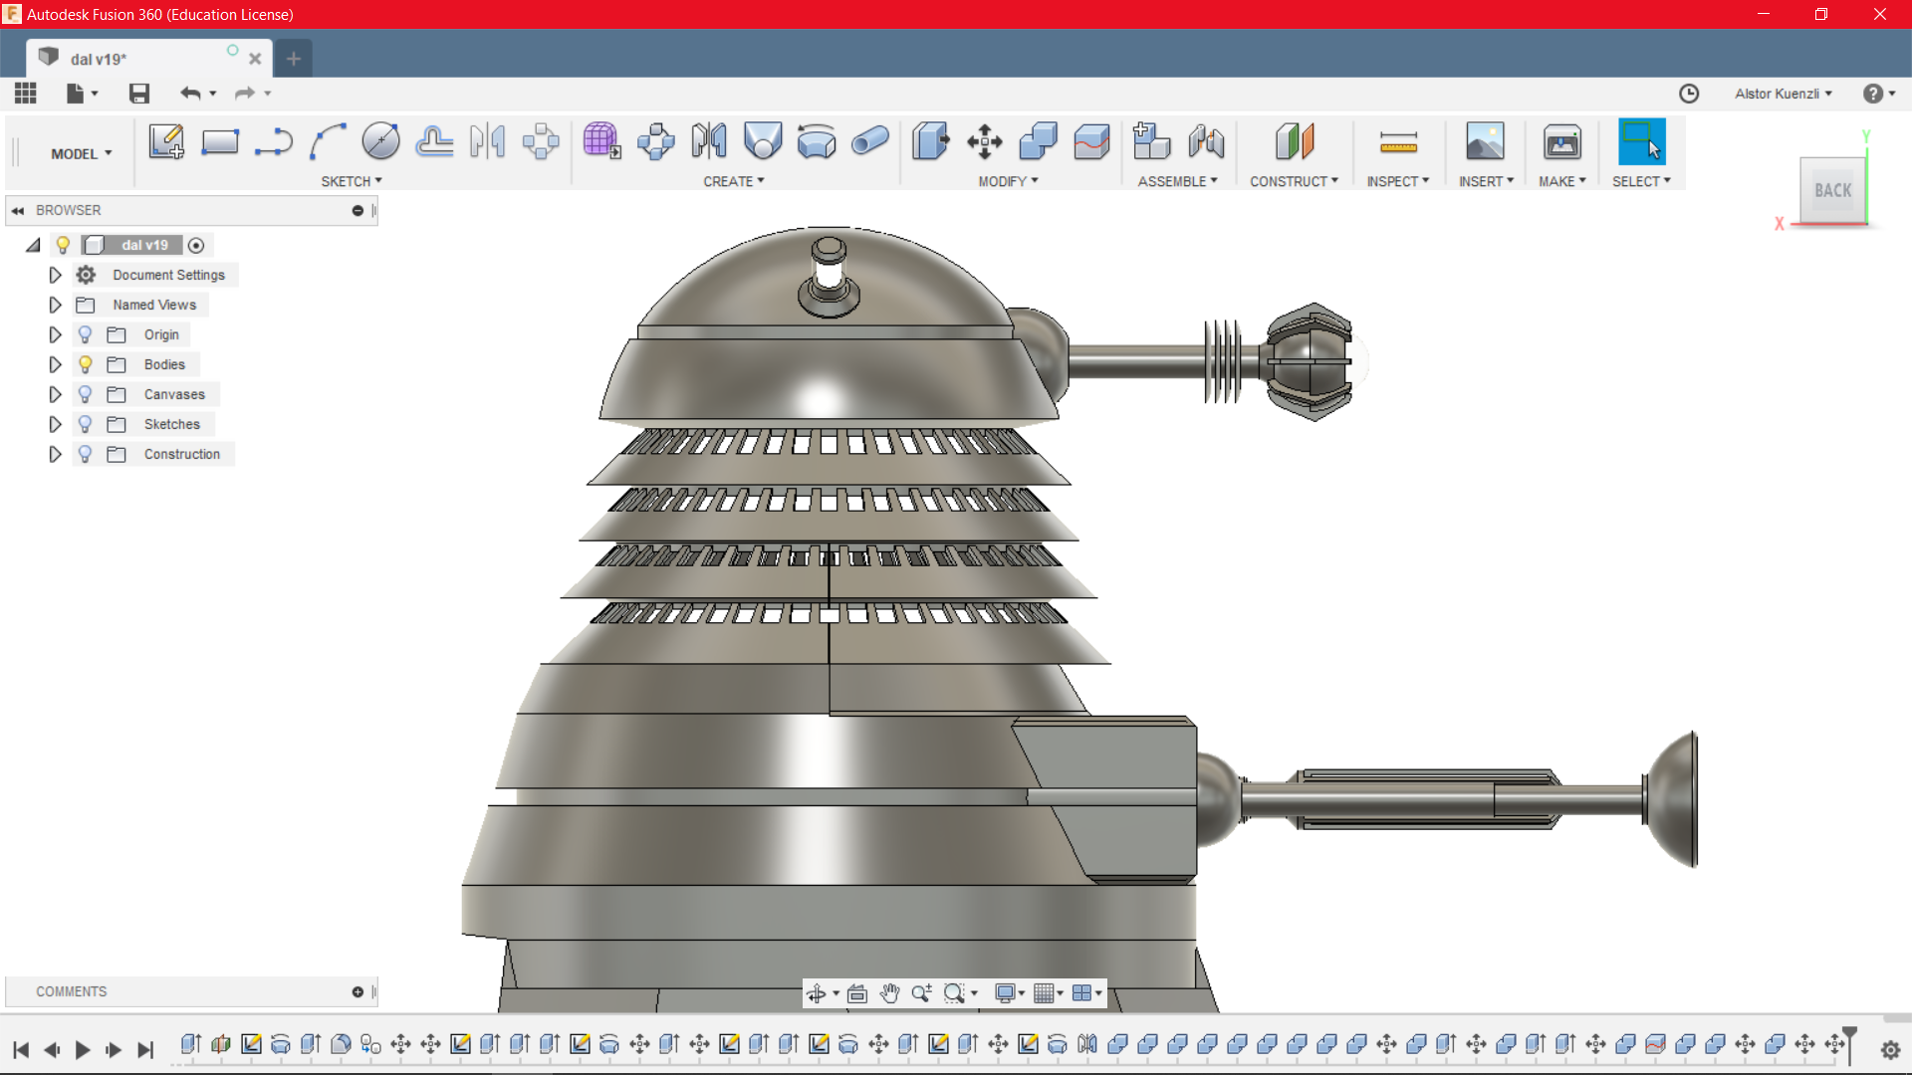The width and height of the screenshot is (1912, 1075).
Task: Open the MODEL workspace dropdown
Action: [x=82, y=153]
